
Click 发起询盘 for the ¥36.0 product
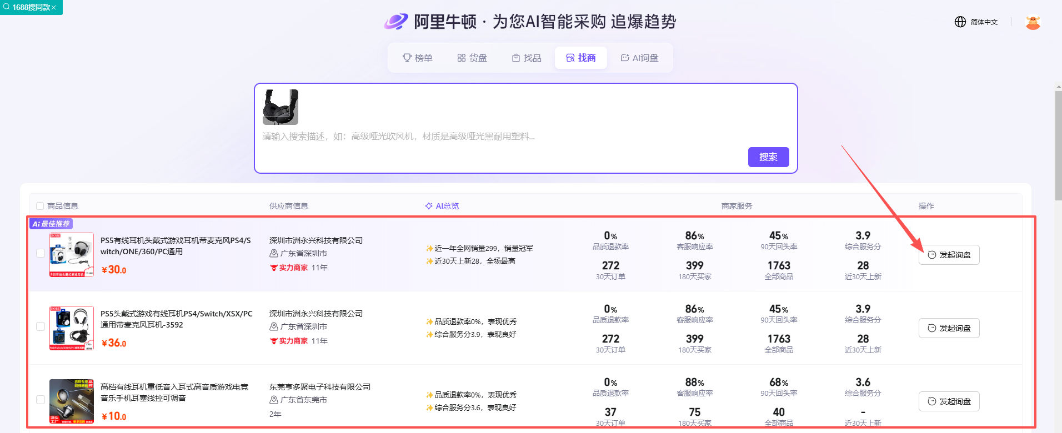pos(949,328)
